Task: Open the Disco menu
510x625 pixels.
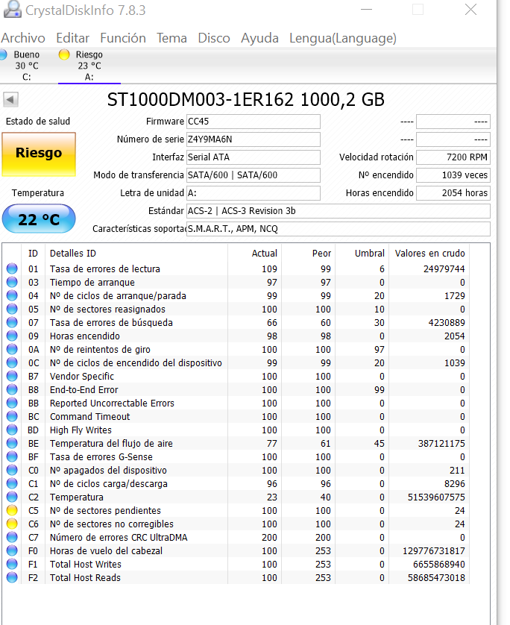Action: coord(214,38)
